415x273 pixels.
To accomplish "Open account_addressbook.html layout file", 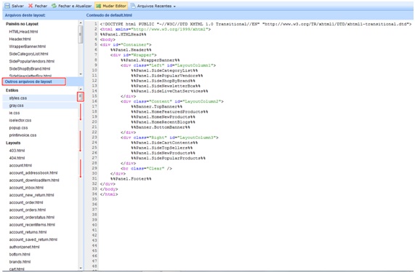I will pos(33,173).
